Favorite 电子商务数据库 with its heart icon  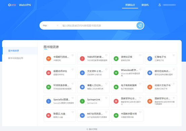pos(140,84)
